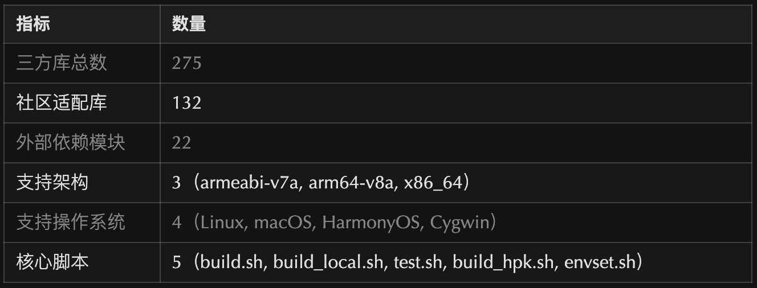
Task: Click the 数量 column header
Action: 189,24
